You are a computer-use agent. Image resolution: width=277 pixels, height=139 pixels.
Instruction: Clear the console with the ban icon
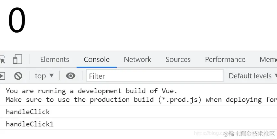coord(18,76)
